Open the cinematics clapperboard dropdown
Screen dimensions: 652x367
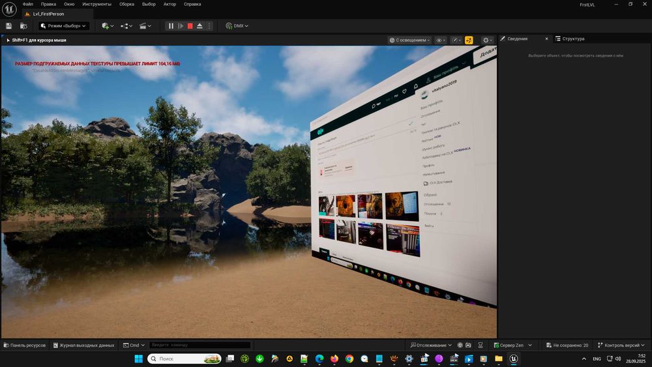coord(145,26)
